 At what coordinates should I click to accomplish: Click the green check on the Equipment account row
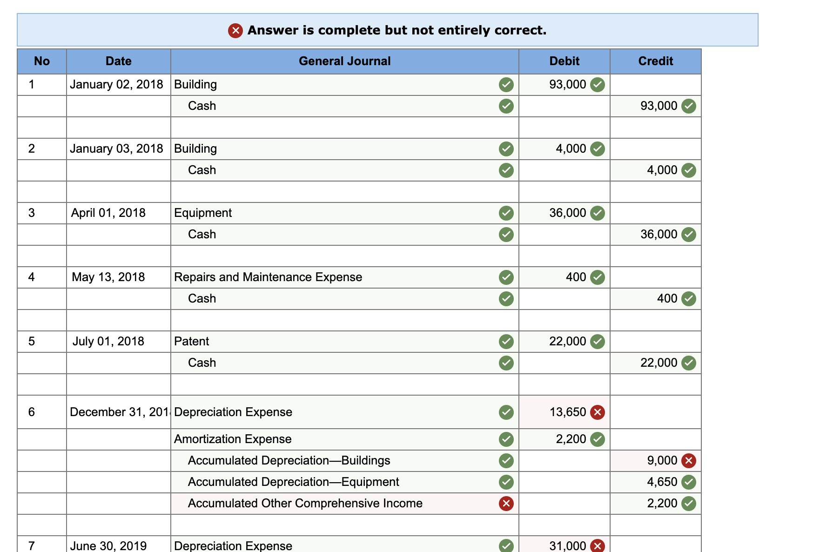pos(506,213)
